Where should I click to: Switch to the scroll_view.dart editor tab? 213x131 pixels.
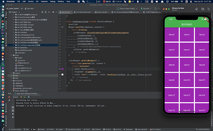[102, 12]
